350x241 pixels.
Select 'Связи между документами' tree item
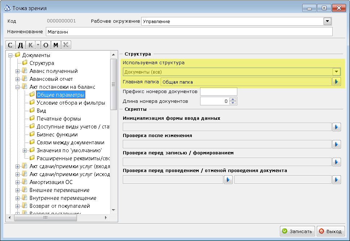pos(70,143)
